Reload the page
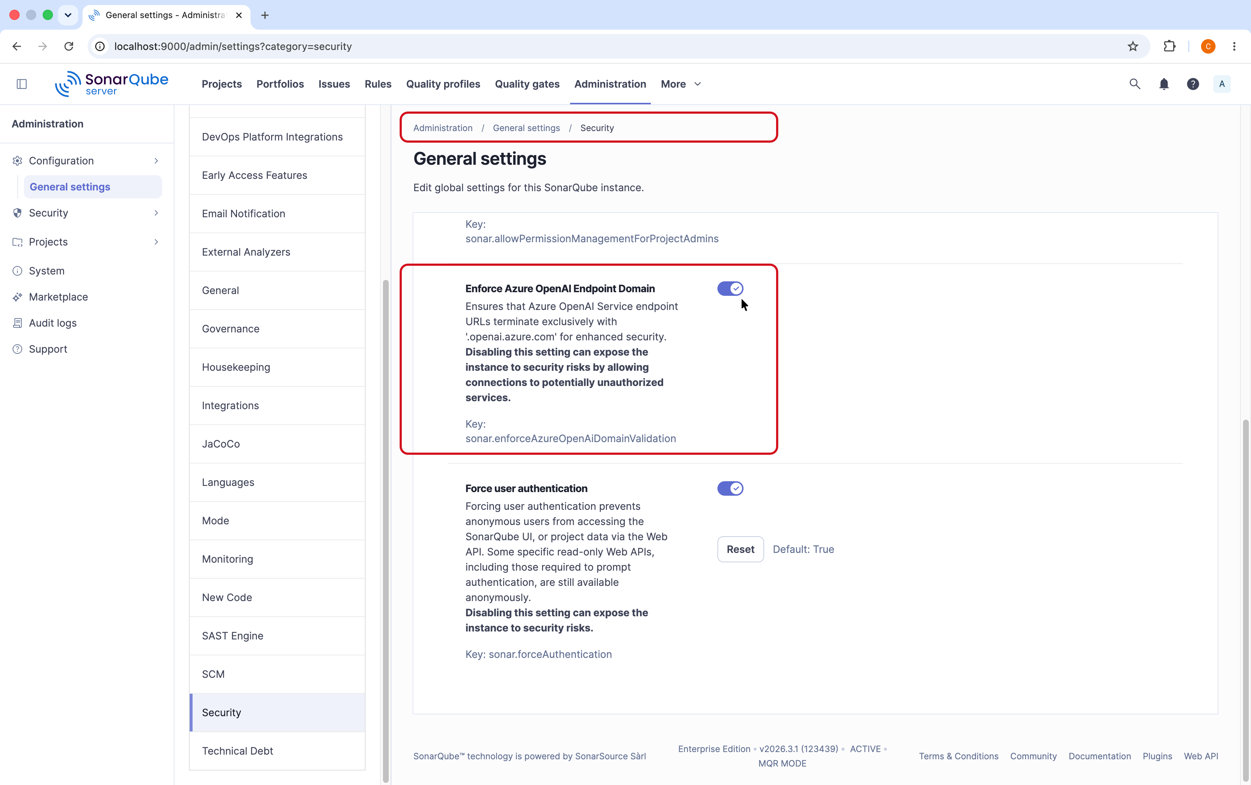 point(68,46)
